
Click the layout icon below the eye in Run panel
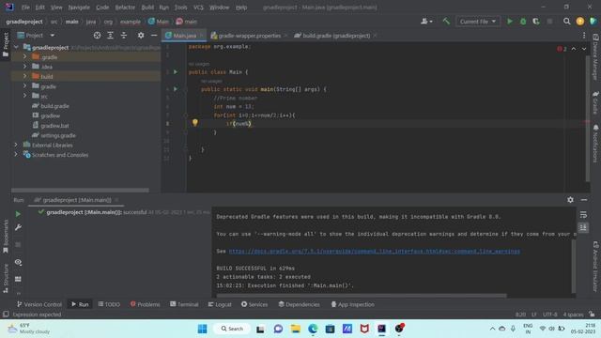tap(18, 279)
